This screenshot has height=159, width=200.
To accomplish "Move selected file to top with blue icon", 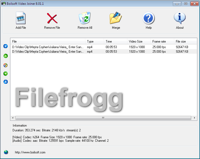I will click(x=6, y=46).
